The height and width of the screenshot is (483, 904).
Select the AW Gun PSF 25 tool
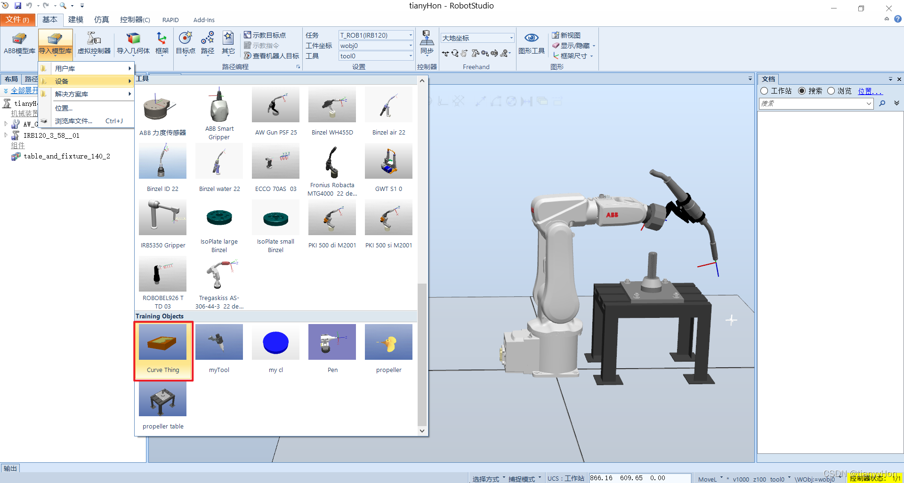[x=276, y=111]
